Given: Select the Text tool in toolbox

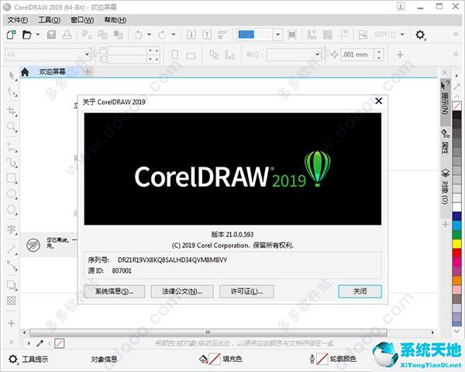Looking at the screenshot, I should coord(12,229).
